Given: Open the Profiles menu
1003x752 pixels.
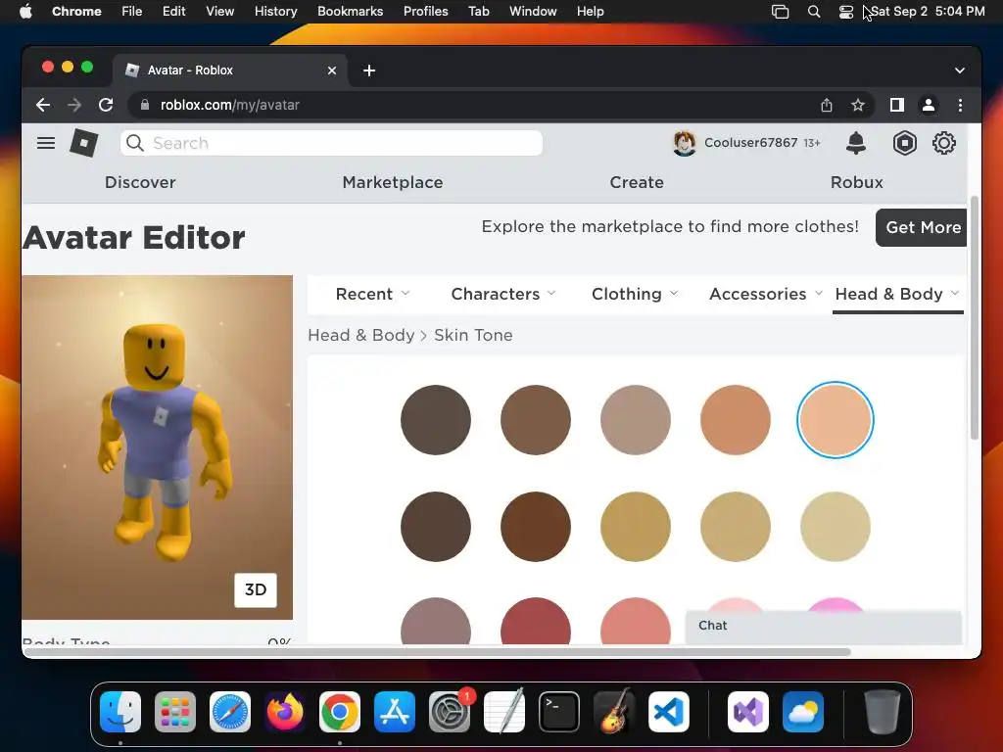Looking at the screenshot, I should point(425,12).
